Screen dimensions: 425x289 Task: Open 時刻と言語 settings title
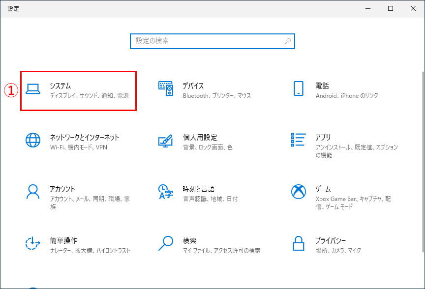(x=199, y=189)
